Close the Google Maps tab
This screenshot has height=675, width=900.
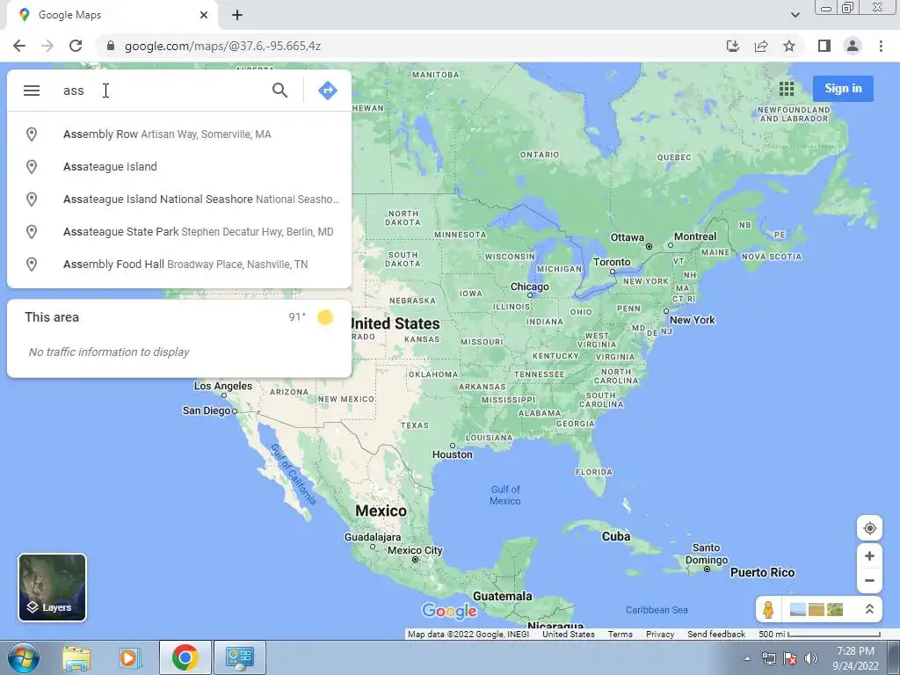(x=204, y=15)
